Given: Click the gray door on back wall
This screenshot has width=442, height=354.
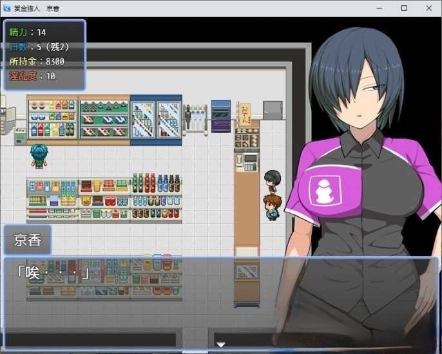Looking at the screenshot, I should pos(273,110).
